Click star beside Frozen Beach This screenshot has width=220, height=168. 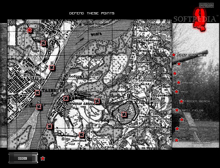click(x=181, y=101)
